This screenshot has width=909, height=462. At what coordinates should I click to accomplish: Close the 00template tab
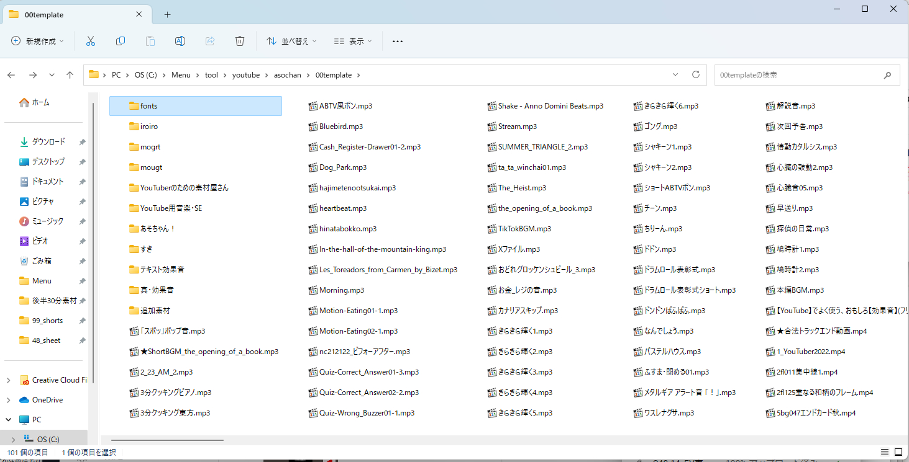(x=139, y=14)
